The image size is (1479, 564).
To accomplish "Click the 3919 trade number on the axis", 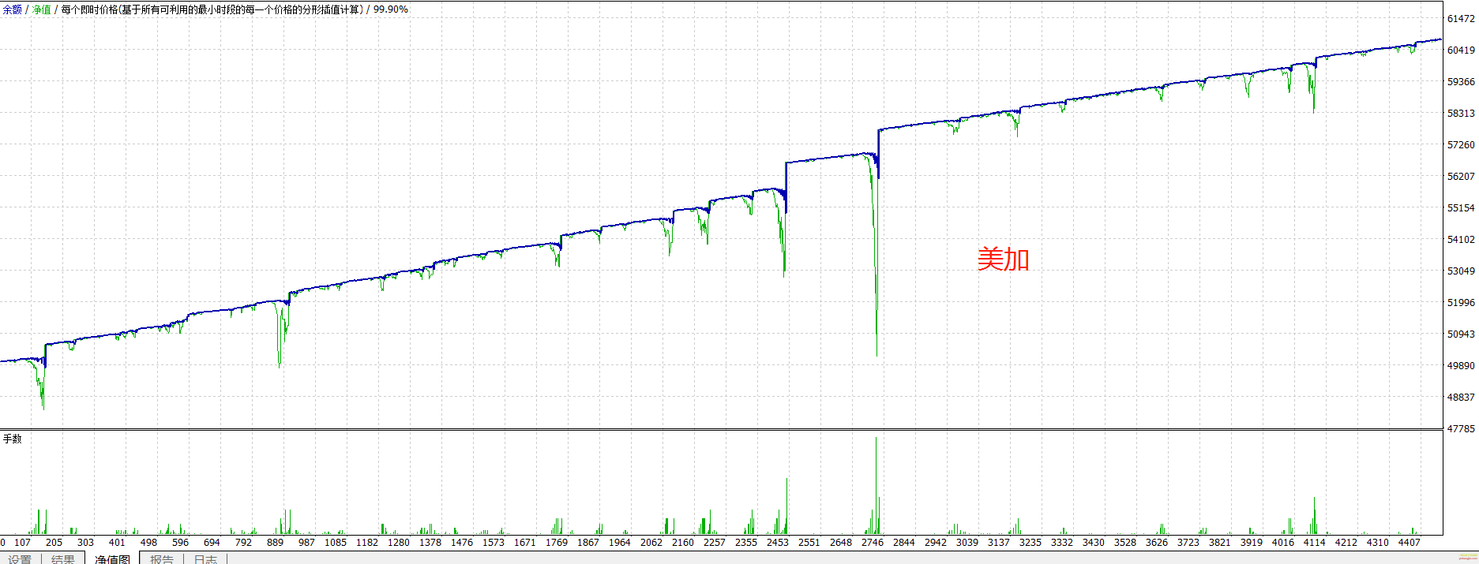I will click(x=1252, y=542).
